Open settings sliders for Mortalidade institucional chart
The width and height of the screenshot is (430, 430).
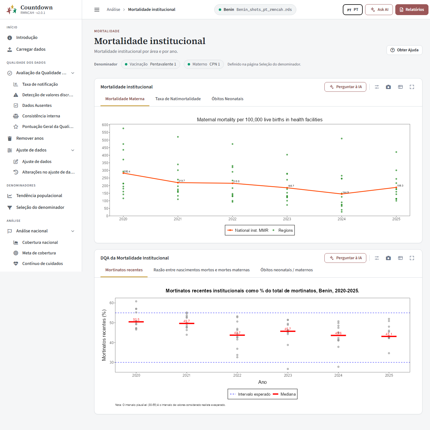tap(377, 87)
